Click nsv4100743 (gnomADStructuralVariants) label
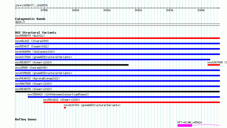 pyautogui.click(x=92, y=105)
